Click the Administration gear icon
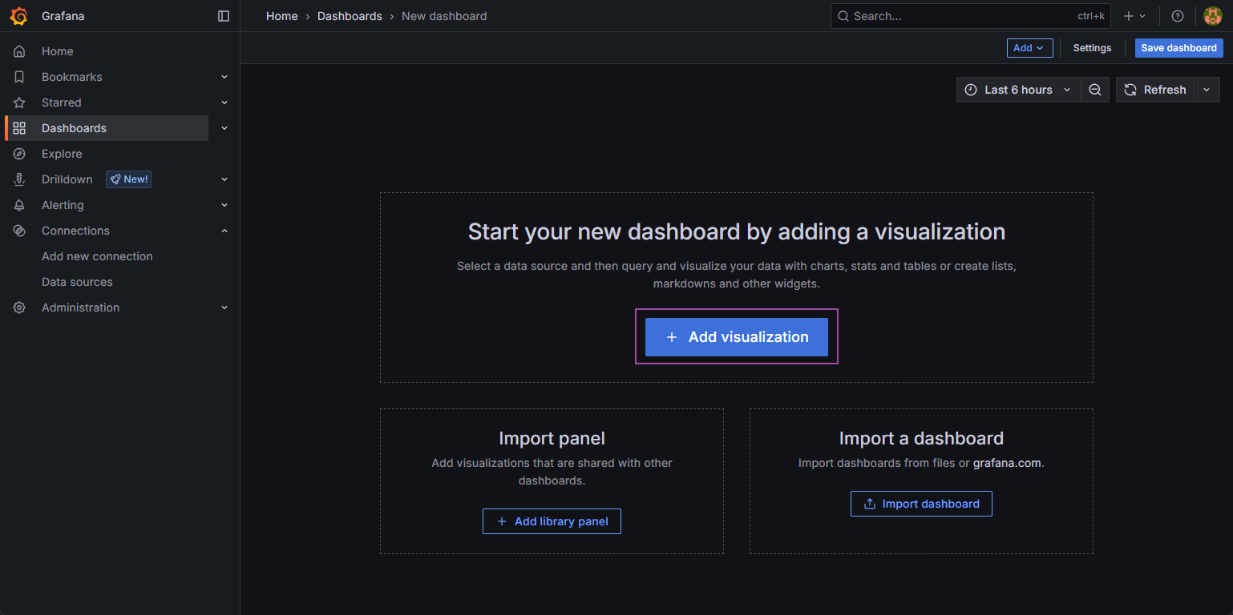1233x615 pixels. [19, 307]
